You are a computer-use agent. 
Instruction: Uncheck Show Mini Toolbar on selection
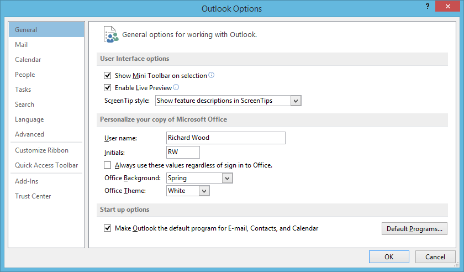coord(107,76)
